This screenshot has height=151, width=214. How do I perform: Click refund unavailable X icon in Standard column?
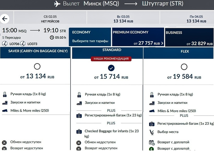79,149
